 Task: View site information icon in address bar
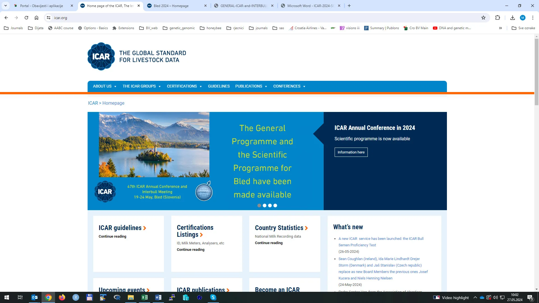(x=49, y=18)
